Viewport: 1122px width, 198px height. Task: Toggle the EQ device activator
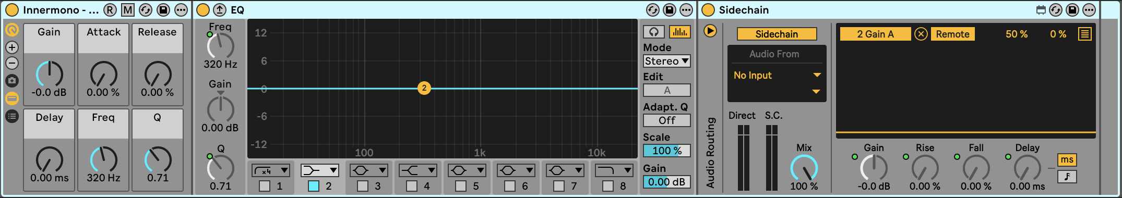[x=203, y=10]
